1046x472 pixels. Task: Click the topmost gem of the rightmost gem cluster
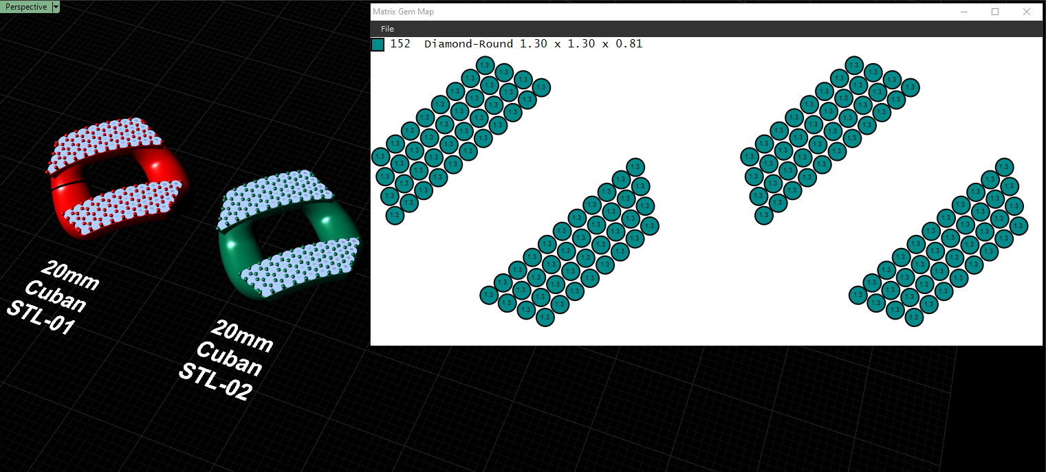pos(1005,166)
